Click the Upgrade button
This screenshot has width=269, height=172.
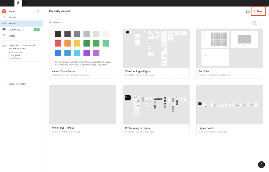[15, 55]
